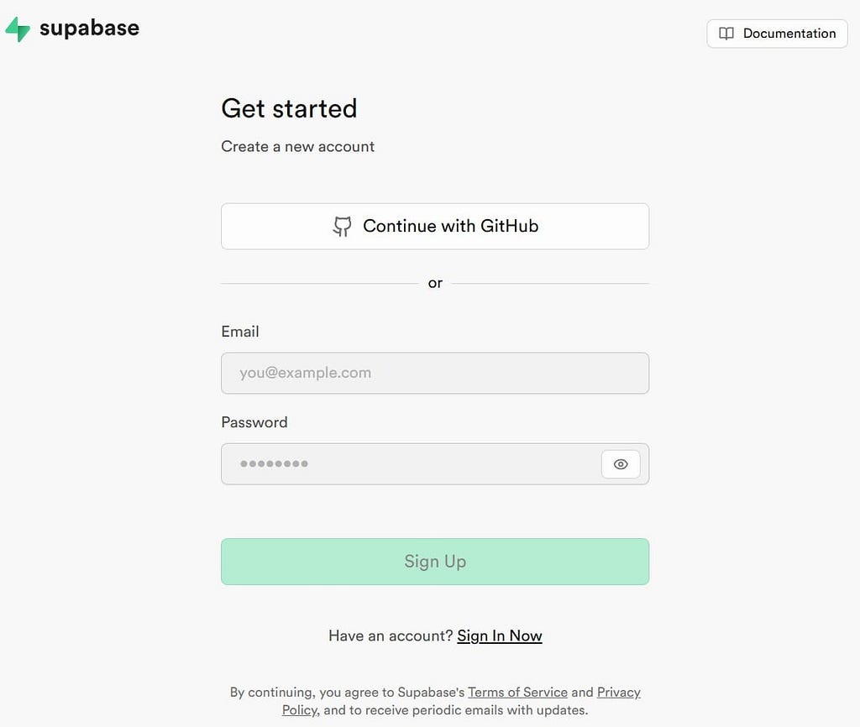The height and width of the screenshot is (727, 860).
Task: Click the Email field label
Action: click(x=240, y=332)
